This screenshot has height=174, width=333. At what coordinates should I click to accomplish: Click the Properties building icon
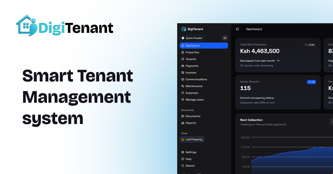(x=183, y=52)
